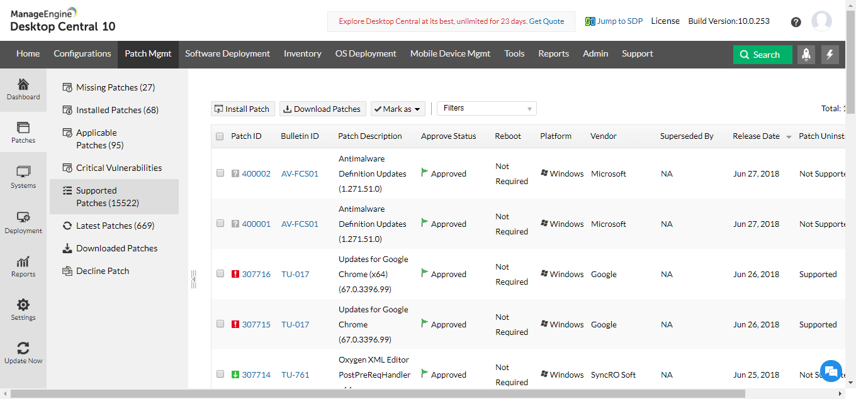The image size is (856, 399).
Task: Open the Filters combo box
Action: pos(487,109)
